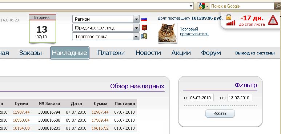This screenshot has height=134, width=281.
Task: Click the amount 17569.44
Action: click(100, 120)
